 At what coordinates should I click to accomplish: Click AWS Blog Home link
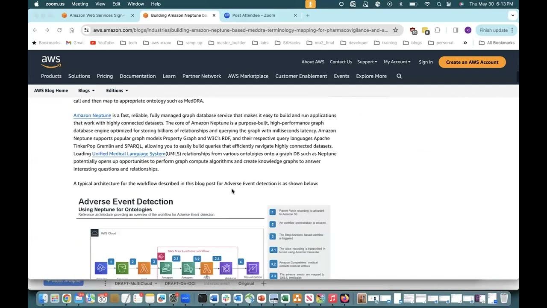pos(51,91)
